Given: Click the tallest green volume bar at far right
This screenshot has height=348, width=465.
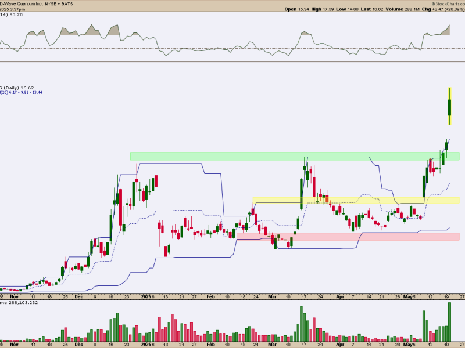Looking at the screenshot, I should [449, 322].
